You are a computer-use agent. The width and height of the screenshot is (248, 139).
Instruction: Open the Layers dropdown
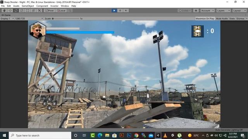pyautogui.click(x=223, y=10)
